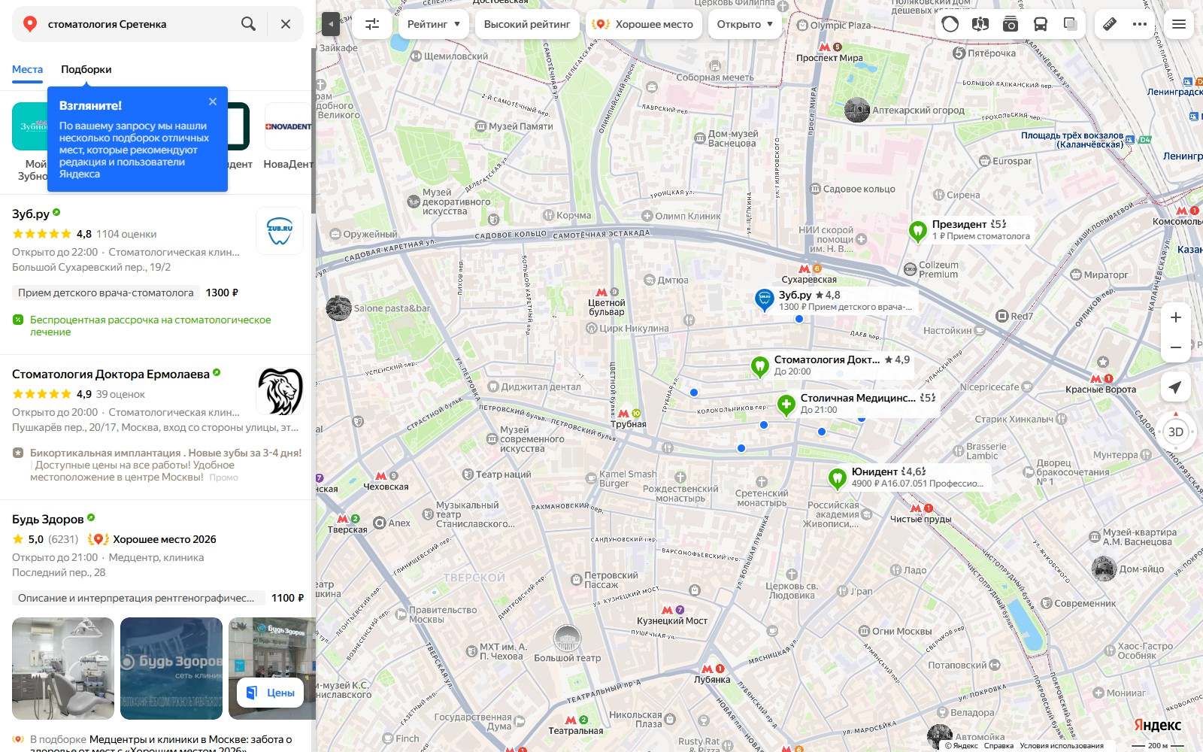Toggle the Высокий рейтинг filter
The height and width of the screenshot is (752, 1203).
click(x=527, y=24)
